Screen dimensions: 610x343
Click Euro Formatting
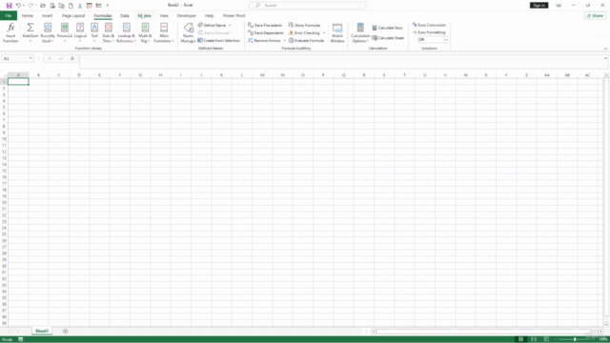(429, 32)
